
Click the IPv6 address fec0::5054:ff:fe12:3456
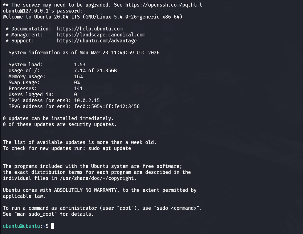pos(107,106)
